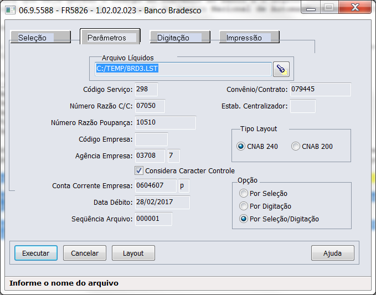
Task: Click the flashlight browse icon for Arquivo Líquidos
Action: tap(281, 69)
